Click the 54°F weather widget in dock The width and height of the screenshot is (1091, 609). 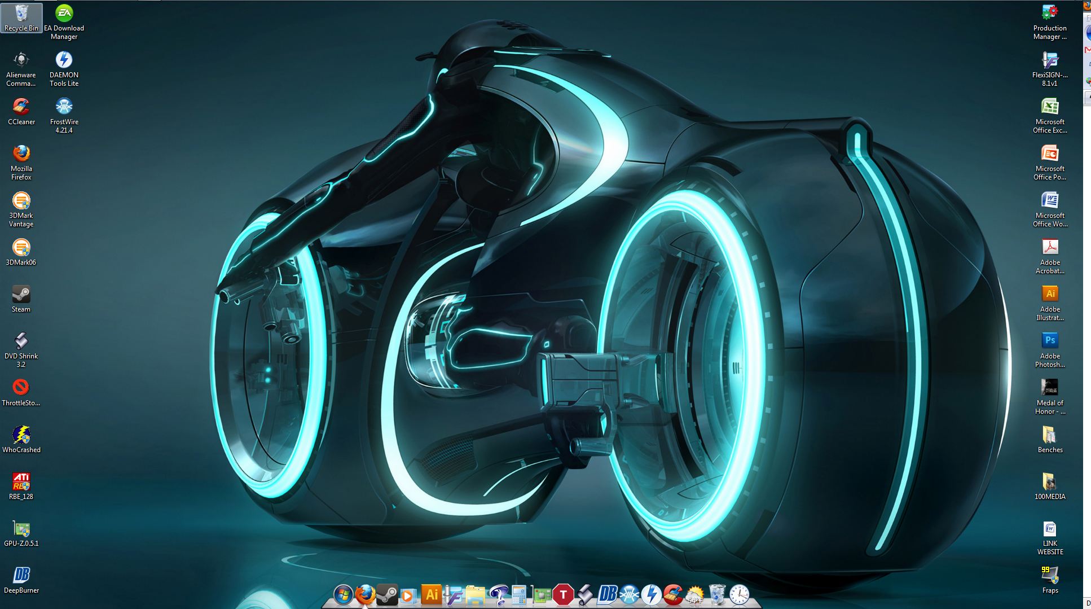(x=694, y=595)
